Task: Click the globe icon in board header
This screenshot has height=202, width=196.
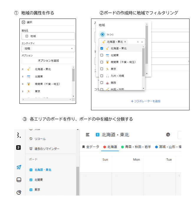Action: (x=168, y=135)
